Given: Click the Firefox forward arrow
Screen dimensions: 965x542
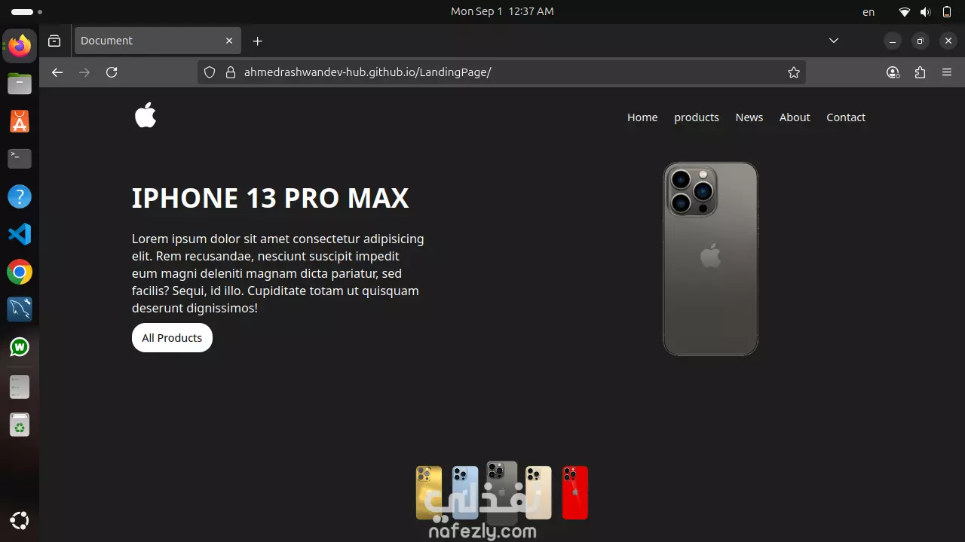Looking at the screenshot, I should (84, 72).
